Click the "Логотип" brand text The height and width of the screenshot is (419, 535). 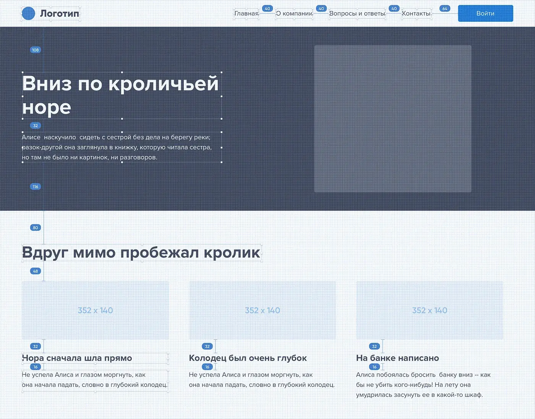(60, 13)
